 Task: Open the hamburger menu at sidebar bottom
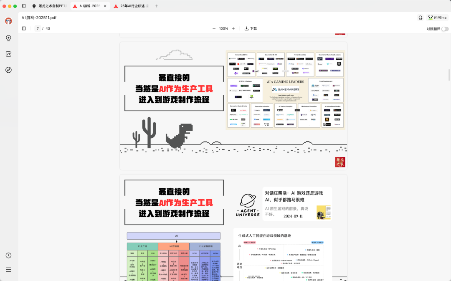(8, 269)
